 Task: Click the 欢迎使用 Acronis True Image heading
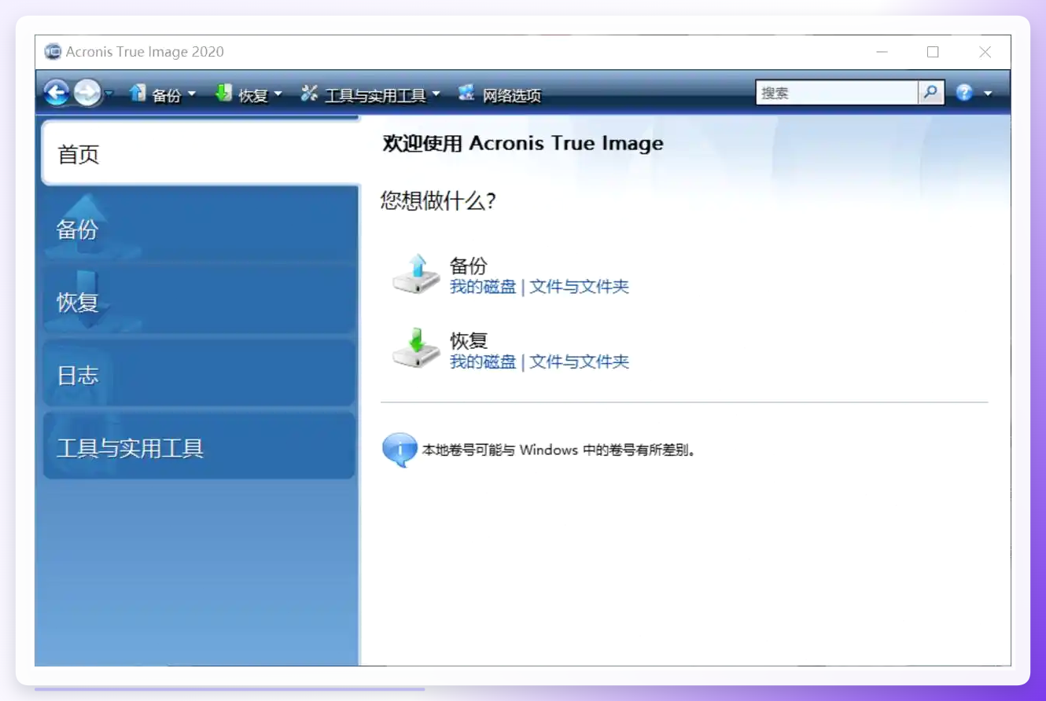tap(523, 143)
